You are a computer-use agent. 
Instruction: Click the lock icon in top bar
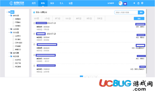[138, 3]
